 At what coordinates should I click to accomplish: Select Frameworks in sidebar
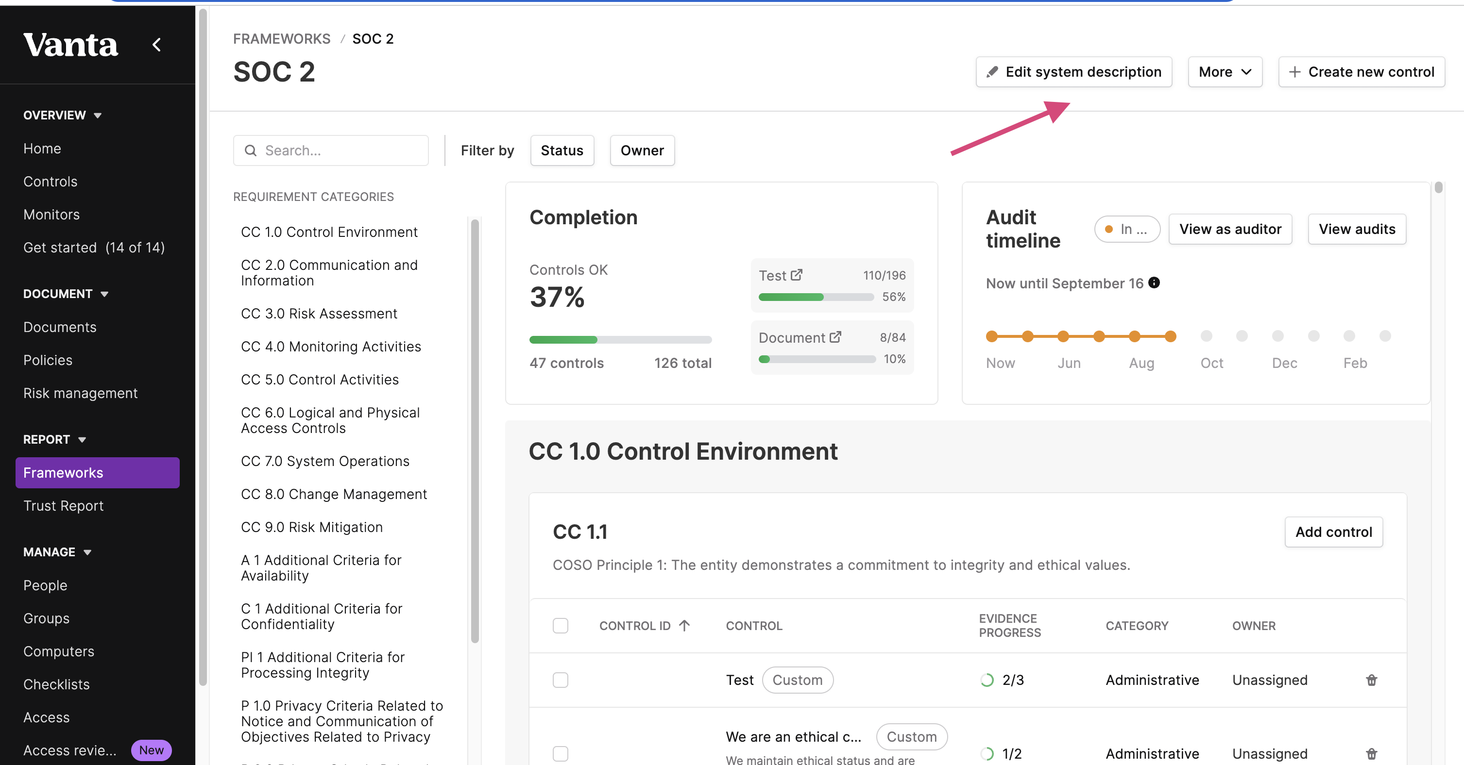click(97, 472)
